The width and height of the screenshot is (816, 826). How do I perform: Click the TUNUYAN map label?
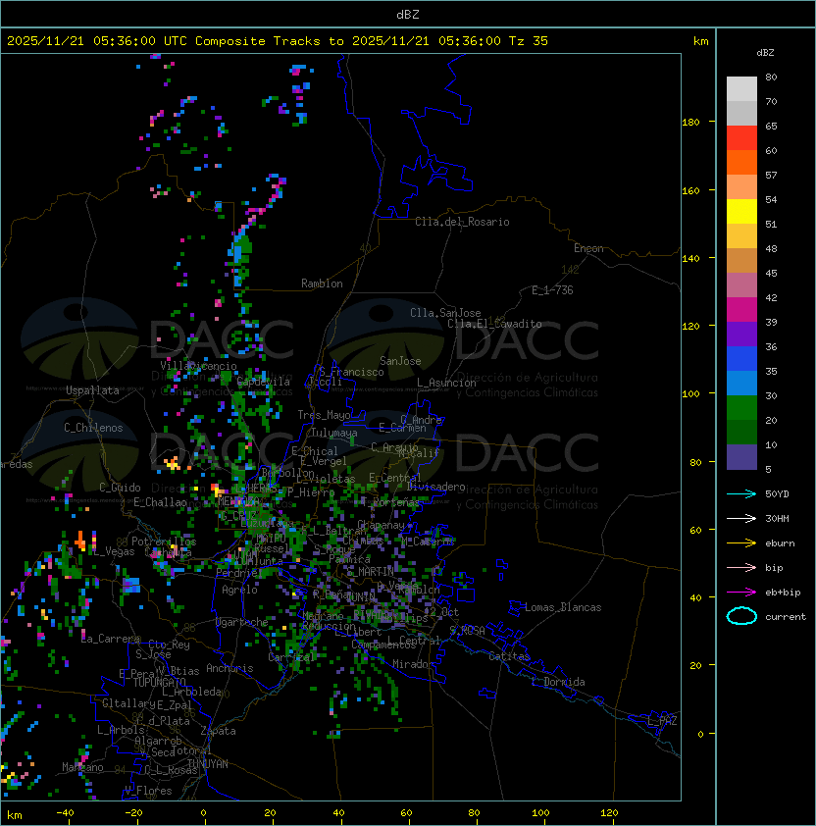click(208, 764)
